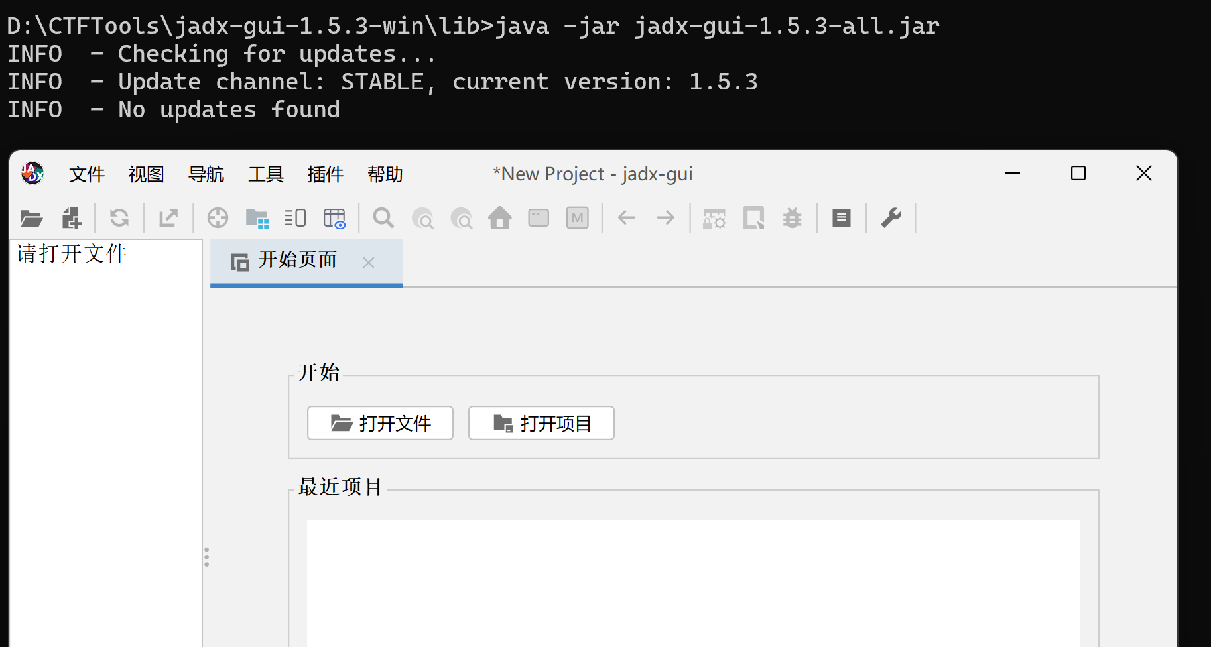Click the document-with-cursor toolbar icon
The height and width of the screenshot is (647, 1211).
click(x=753, y=218)
